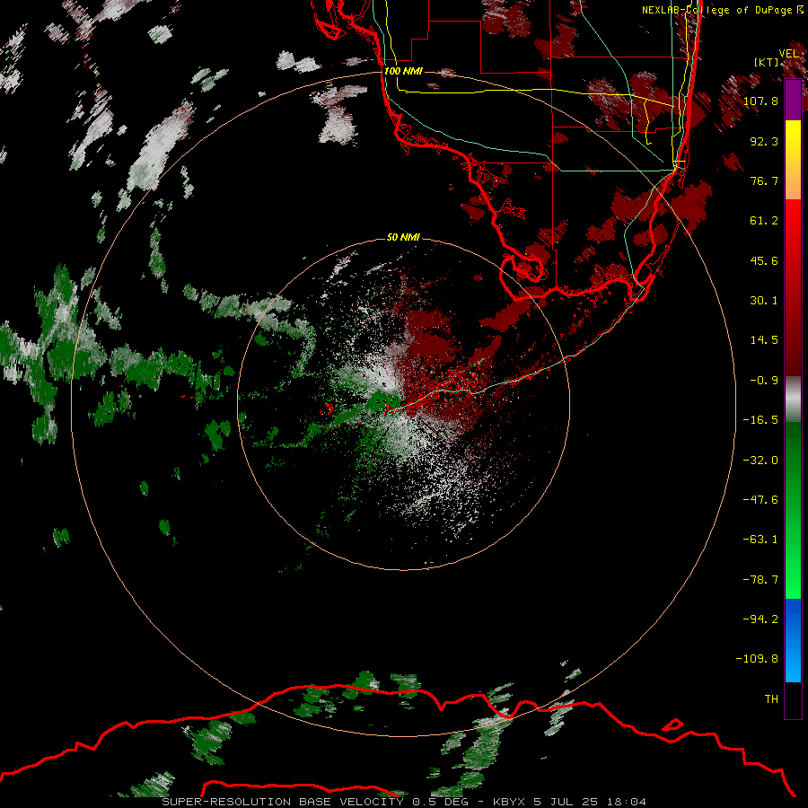Click the -0.9 legend value

click(x=764, y=381)
